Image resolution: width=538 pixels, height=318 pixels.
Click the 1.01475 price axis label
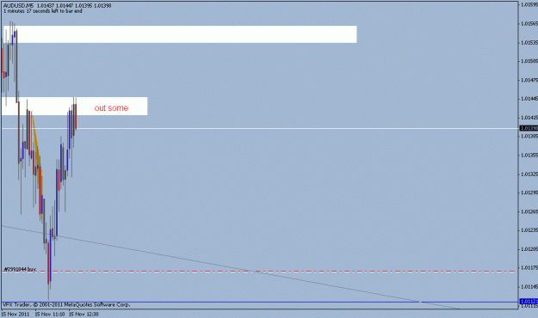(x=529, y=80)
